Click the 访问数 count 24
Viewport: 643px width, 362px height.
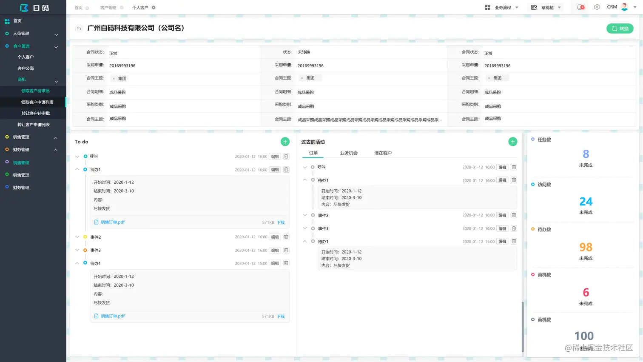pyautogui.click(x=586, y=201)
